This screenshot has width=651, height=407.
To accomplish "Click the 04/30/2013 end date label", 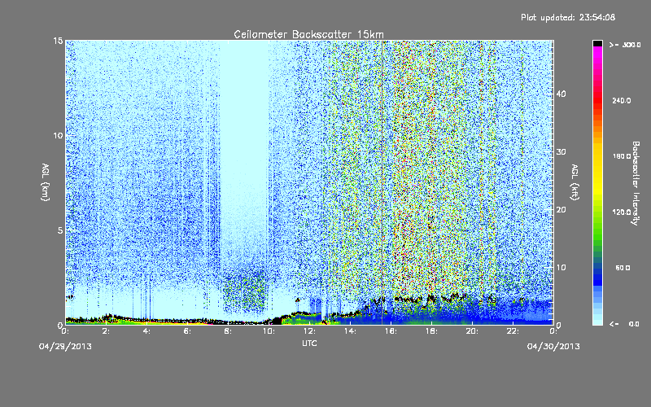I will (x=553, y=347).
